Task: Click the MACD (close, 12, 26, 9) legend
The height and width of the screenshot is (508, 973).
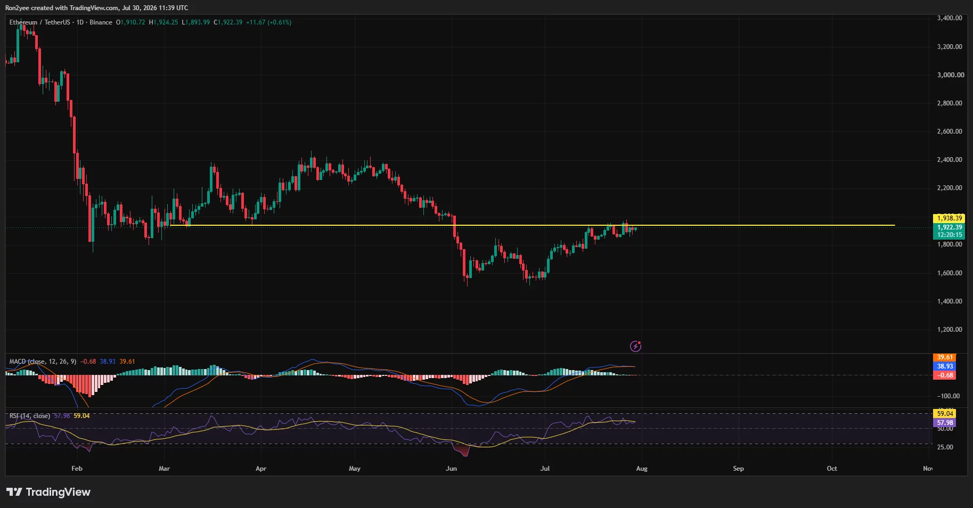Action: coord(43,362)
